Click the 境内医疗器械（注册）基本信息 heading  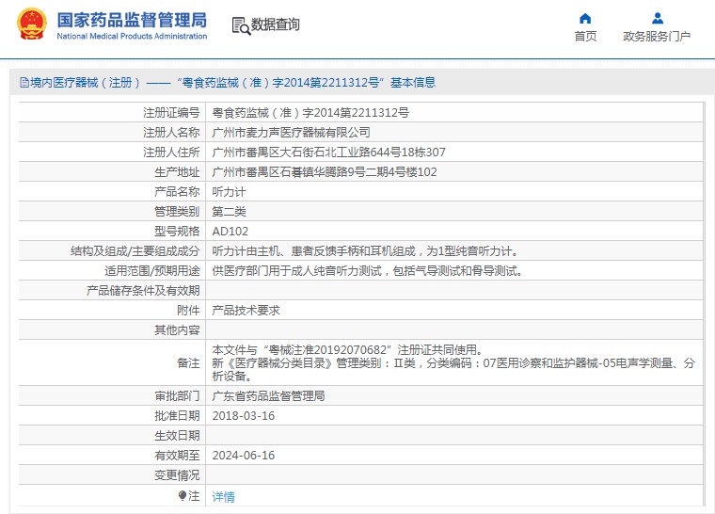[232, 83]
